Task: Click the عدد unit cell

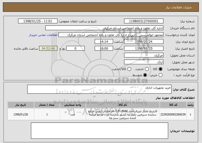Action: pyautogui.click(x=73, y=114)
